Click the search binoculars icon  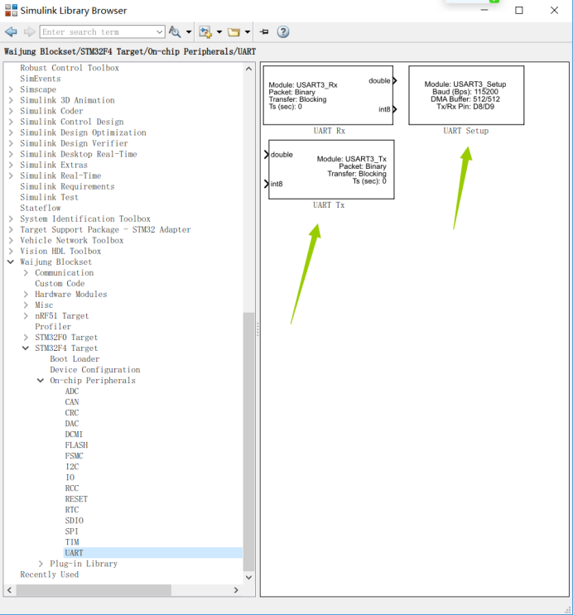175,31
